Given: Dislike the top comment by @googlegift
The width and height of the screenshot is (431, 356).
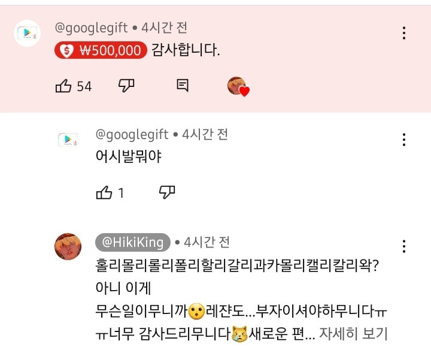Looking at the screenshot, I should click(126, 86).
